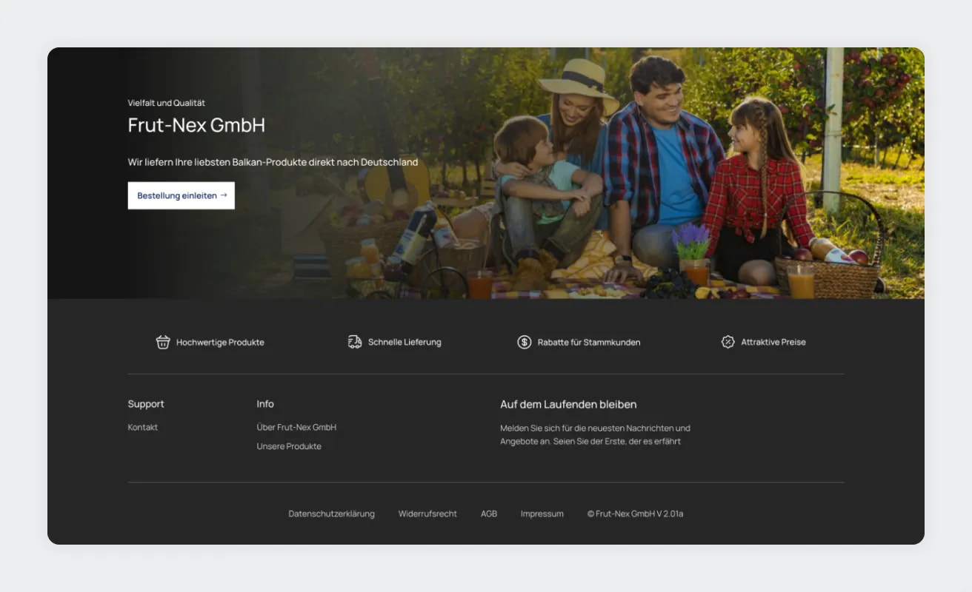This screenshot has height=592, width=972.
Task: Click the Auf dem Laufenden bleiben heading
Action: pyautogui.click(x=568, y=404)
